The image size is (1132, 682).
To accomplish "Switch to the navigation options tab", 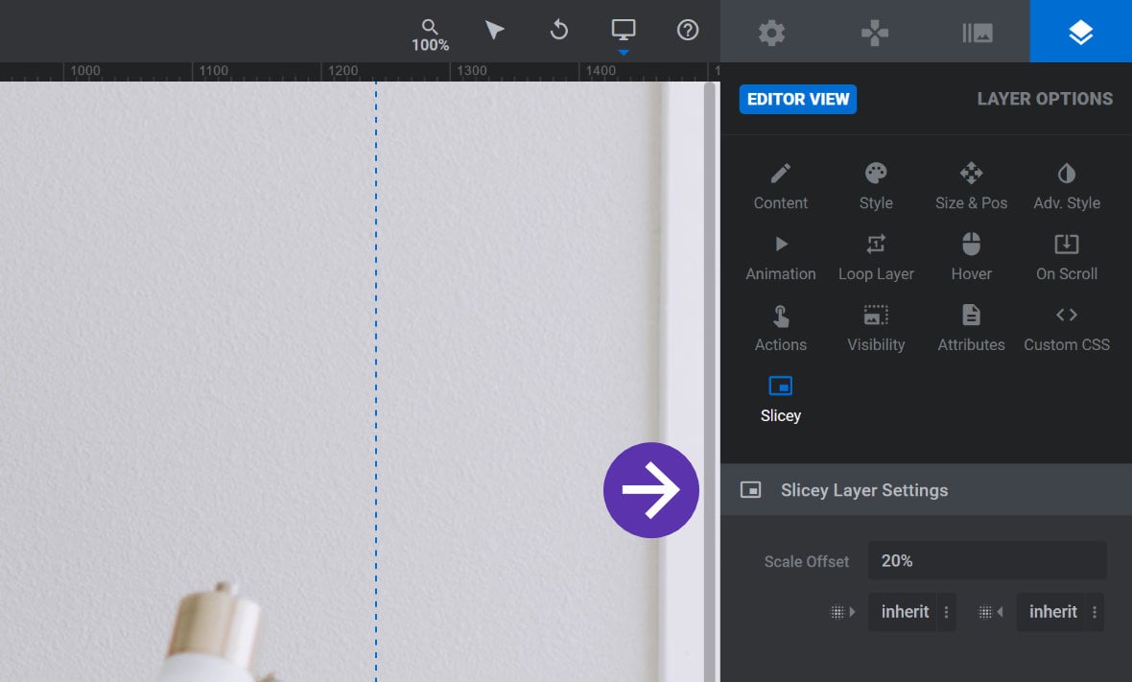I will pos(874,33).
